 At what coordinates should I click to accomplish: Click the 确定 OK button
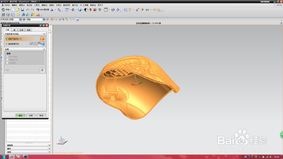[x=20, y=116]
